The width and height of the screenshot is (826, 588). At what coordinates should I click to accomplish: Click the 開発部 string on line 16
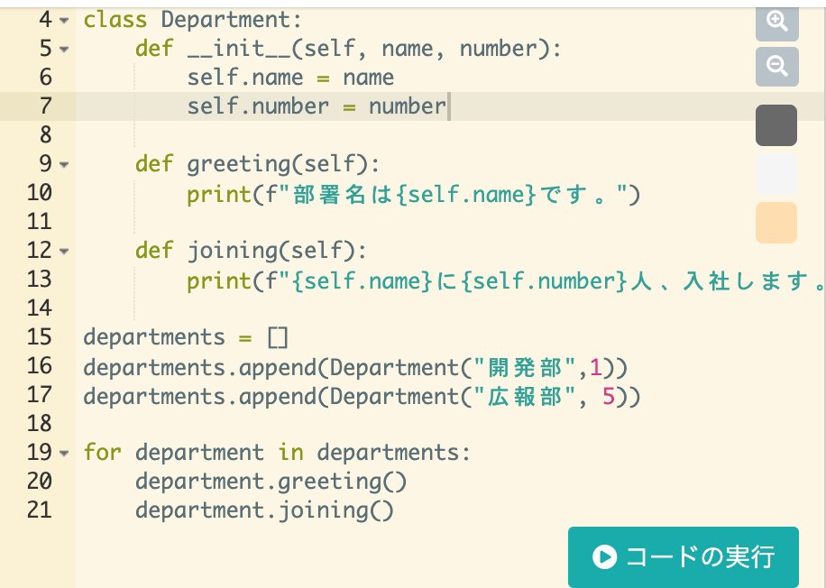pyautogui.click(x=525, y=367)
